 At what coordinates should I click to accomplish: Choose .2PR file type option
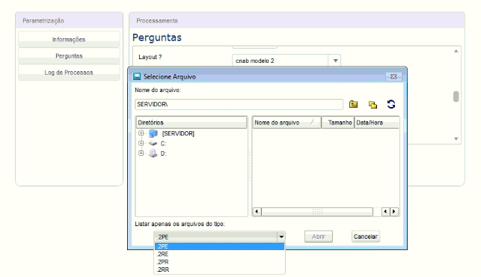click(219, 262)
